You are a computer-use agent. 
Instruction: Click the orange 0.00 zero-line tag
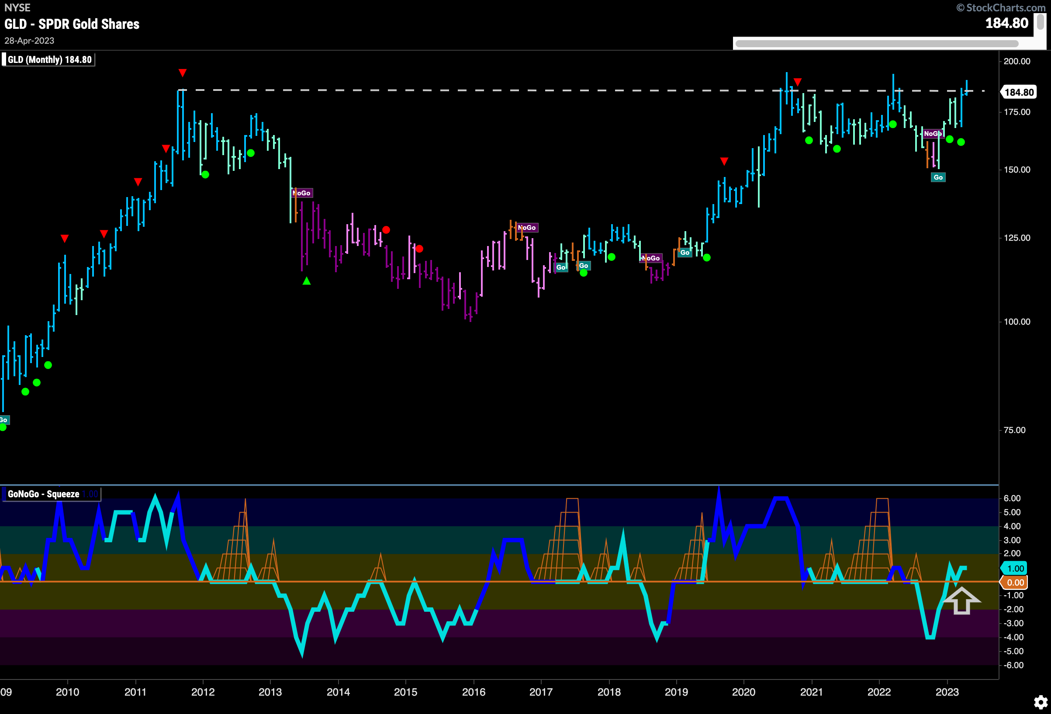pyautogui.click(x=1014, y=582)
